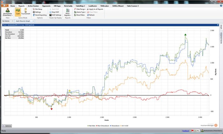Click 'Net Won 49,00bb' in stats box
The width and height of the screenshot is (223, 134).
pyautogui.click(x=14, y=38)
